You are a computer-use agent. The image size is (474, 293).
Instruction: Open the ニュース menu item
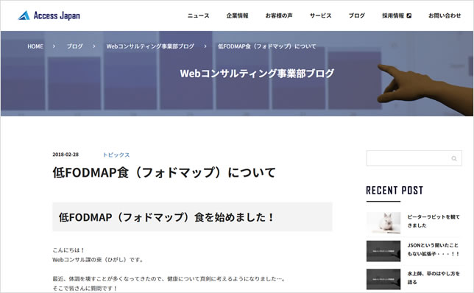pyautogui.click(x=198, y=15)
